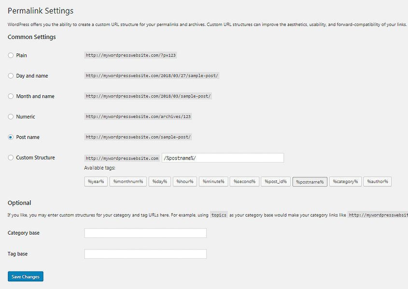This screenshot has width=408, height=289.
Task: Click the Save Changes button
Action: [x=25, y=276]
